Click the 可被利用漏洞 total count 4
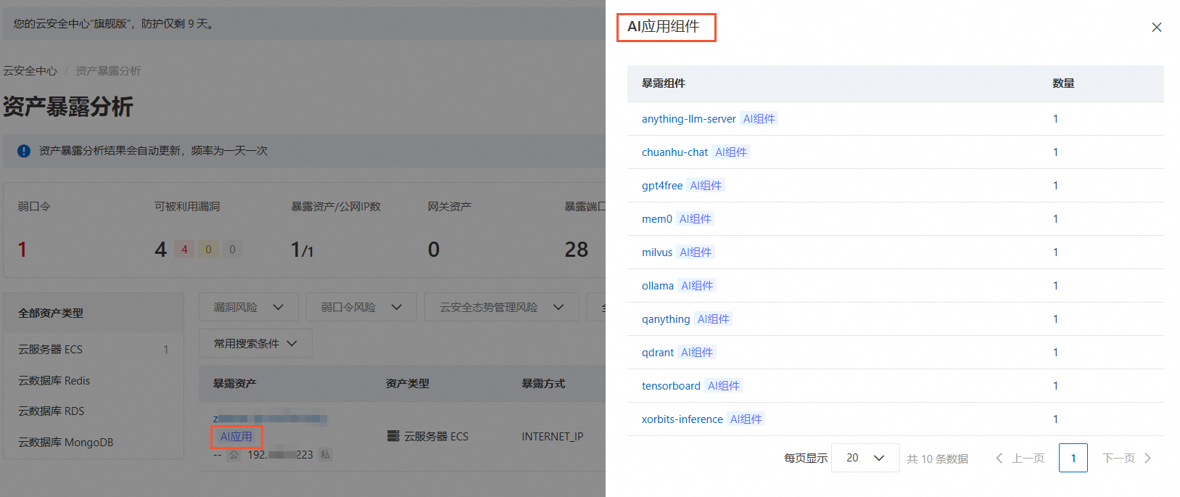Image resolution: width=1180 pixels, height=497 pixels. click(x=160, y=250)
